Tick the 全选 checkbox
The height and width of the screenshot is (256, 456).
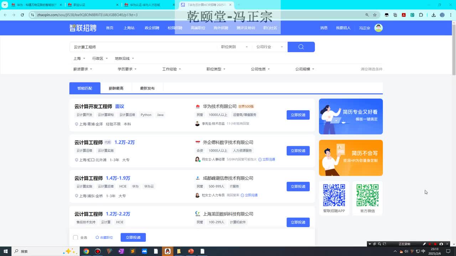click(76, 238)
